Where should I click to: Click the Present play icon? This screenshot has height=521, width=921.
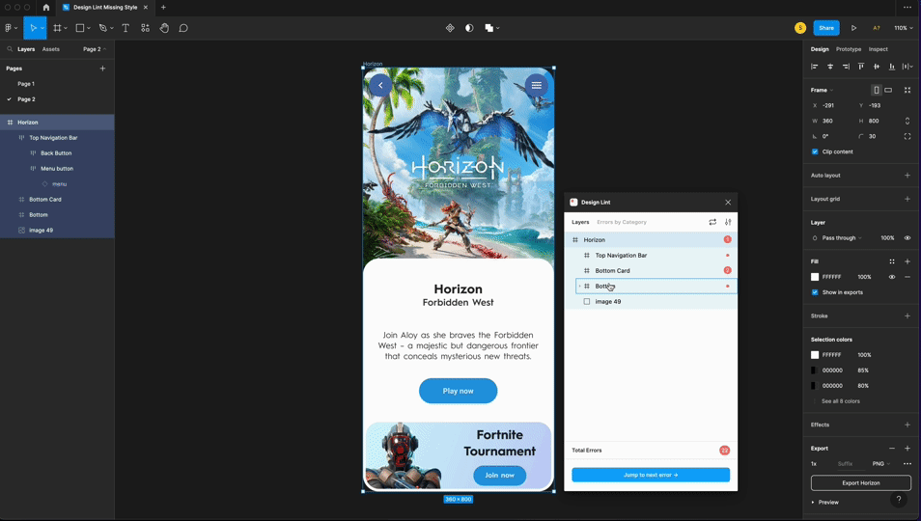pos(853,28)
